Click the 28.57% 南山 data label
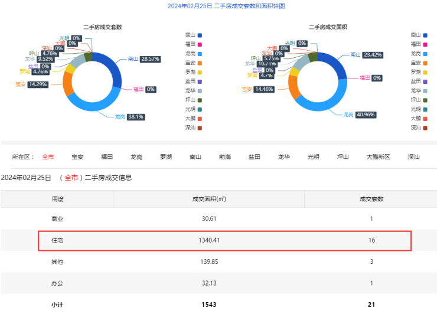 (150, 59)
